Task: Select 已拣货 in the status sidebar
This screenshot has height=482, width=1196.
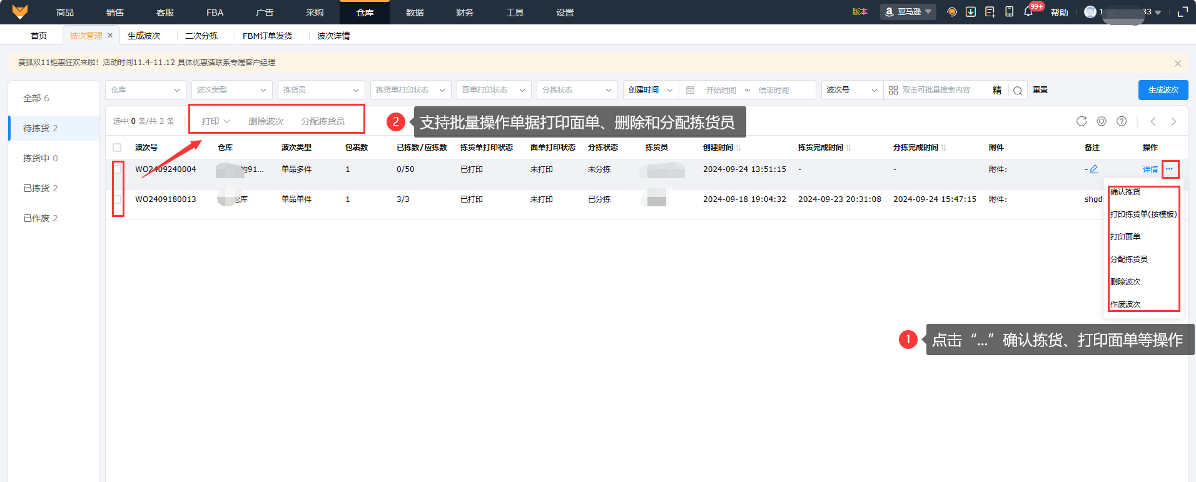Action: pyautogui.click(x=41, y=188)
